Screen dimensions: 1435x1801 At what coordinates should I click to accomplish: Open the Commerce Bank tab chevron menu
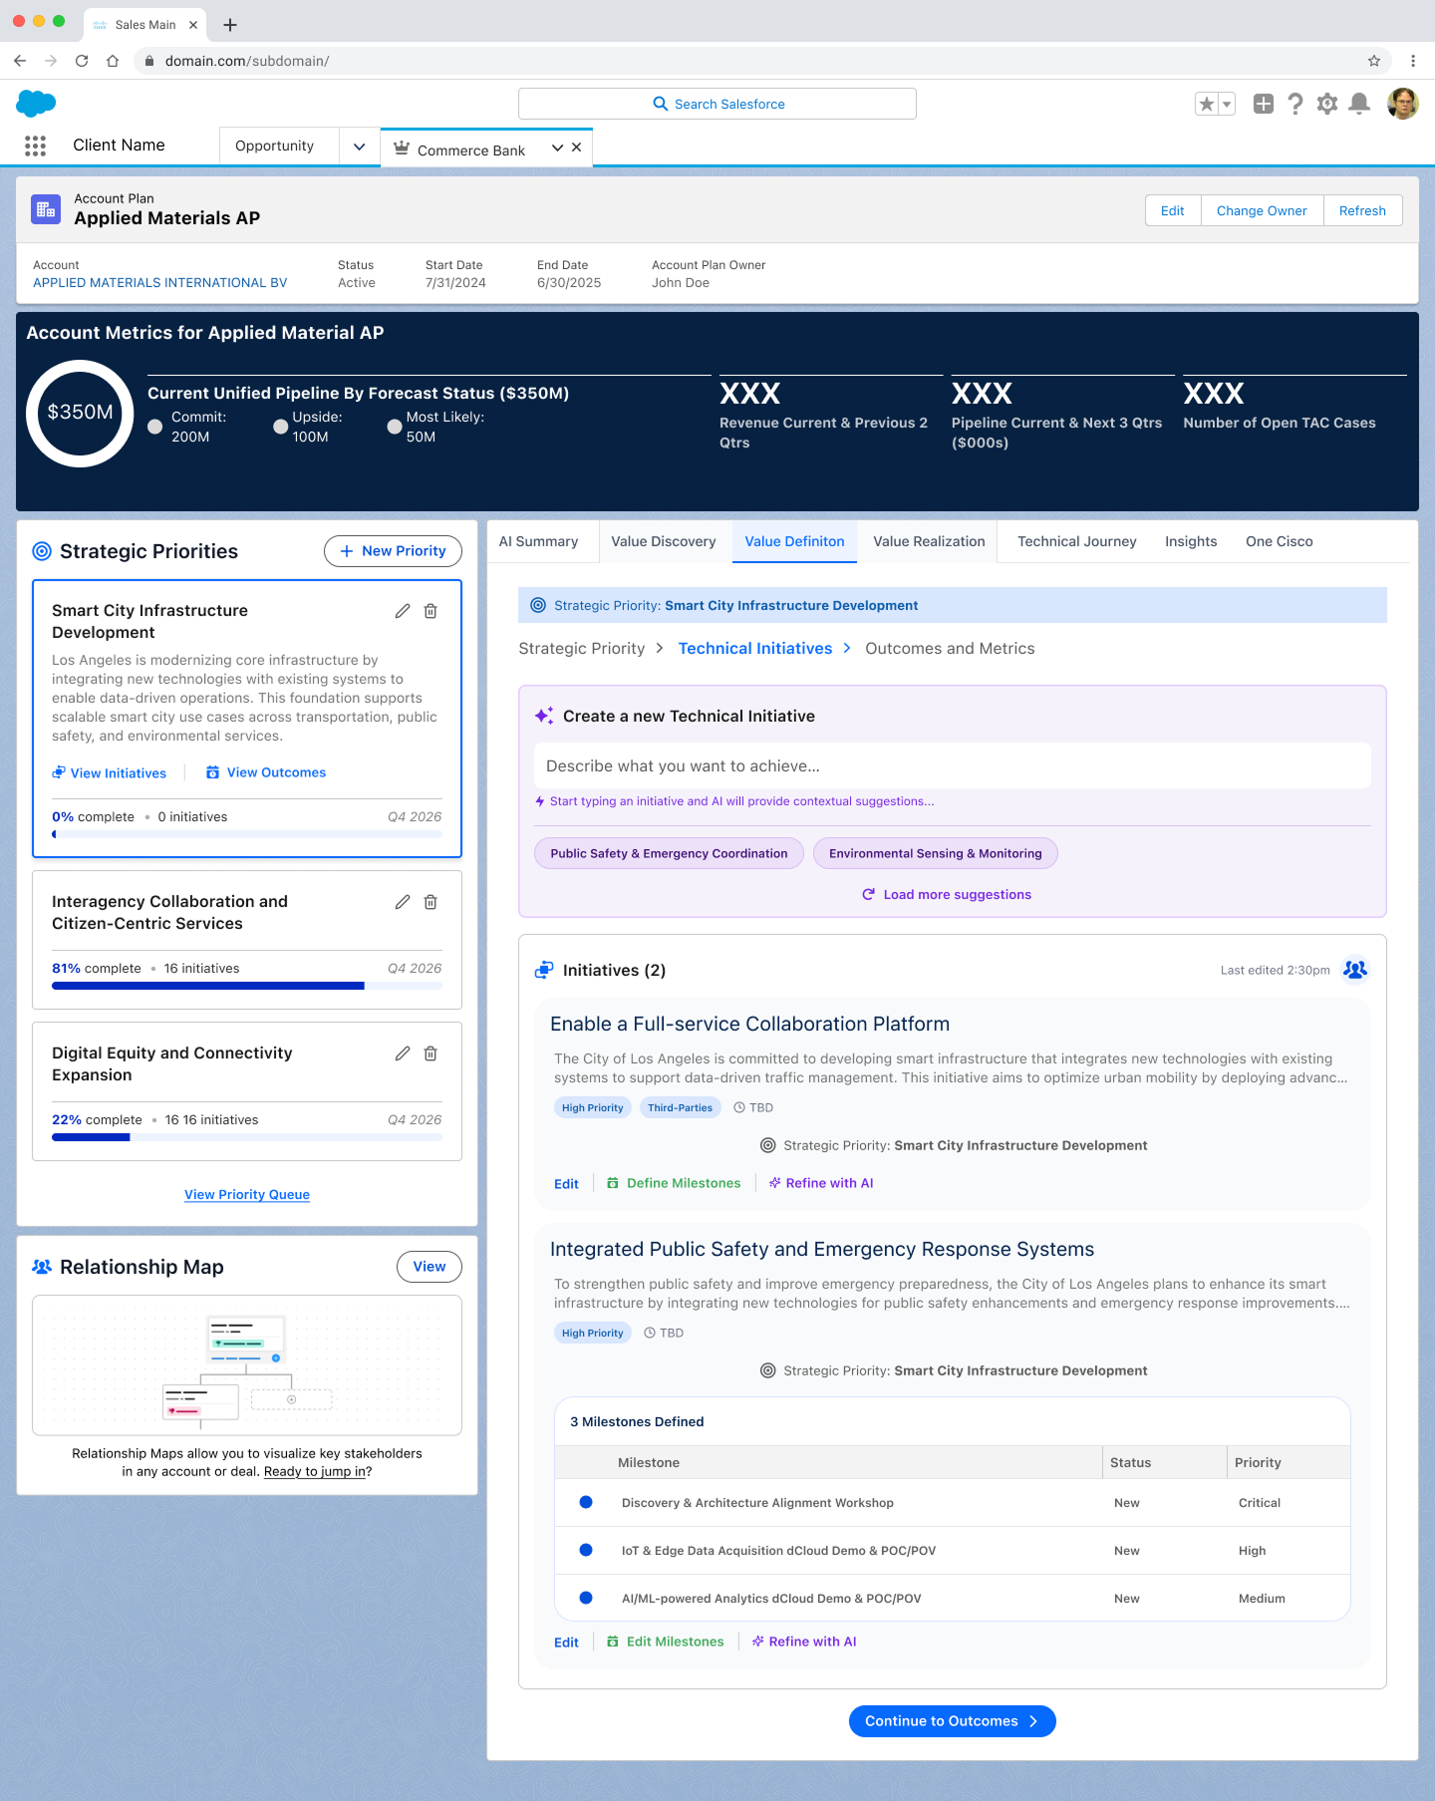[x=557, y=148]
